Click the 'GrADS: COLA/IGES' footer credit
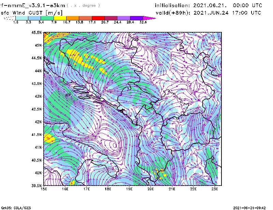Viewport: 273px width, 210px height. point(16,208)
